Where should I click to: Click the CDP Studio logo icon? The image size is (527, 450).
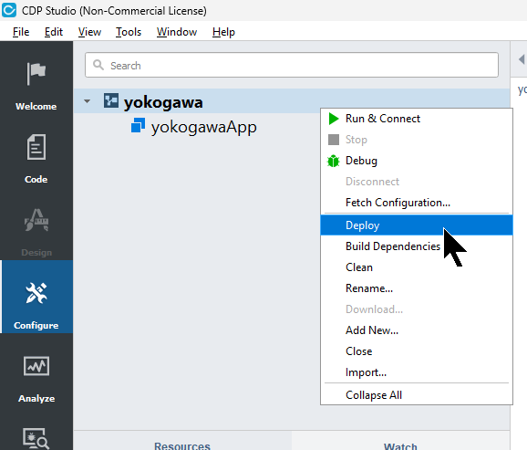9,10
